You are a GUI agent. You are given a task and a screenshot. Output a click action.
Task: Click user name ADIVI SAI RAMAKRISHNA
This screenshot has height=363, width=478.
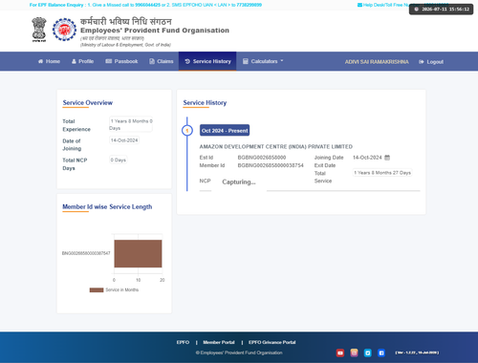377,62
